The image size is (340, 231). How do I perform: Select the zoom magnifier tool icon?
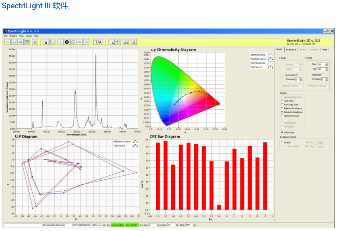[111, 42]
